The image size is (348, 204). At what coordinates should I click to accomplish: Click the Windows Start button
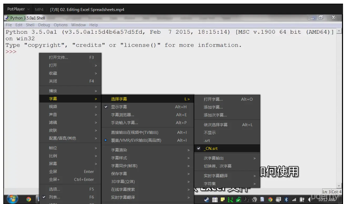tap(12, 199)
